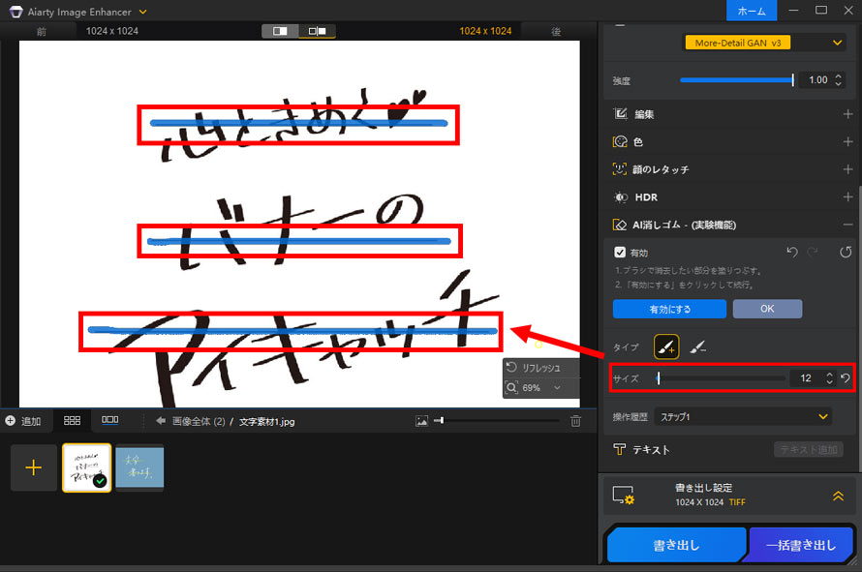This screenshot has width=862, height=572.
Task: Select the blue second image thumbnail
Action: click(x=139, y=467)
